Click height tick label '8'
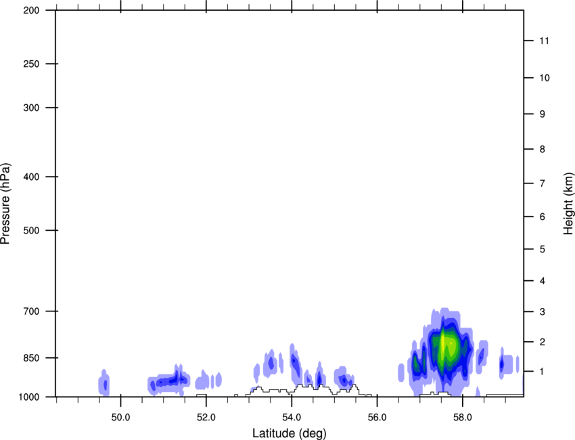 pyautogui.click(x=543, y=150)
